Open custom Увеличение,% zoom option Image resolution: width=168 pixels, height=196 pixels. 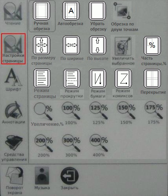43,111
